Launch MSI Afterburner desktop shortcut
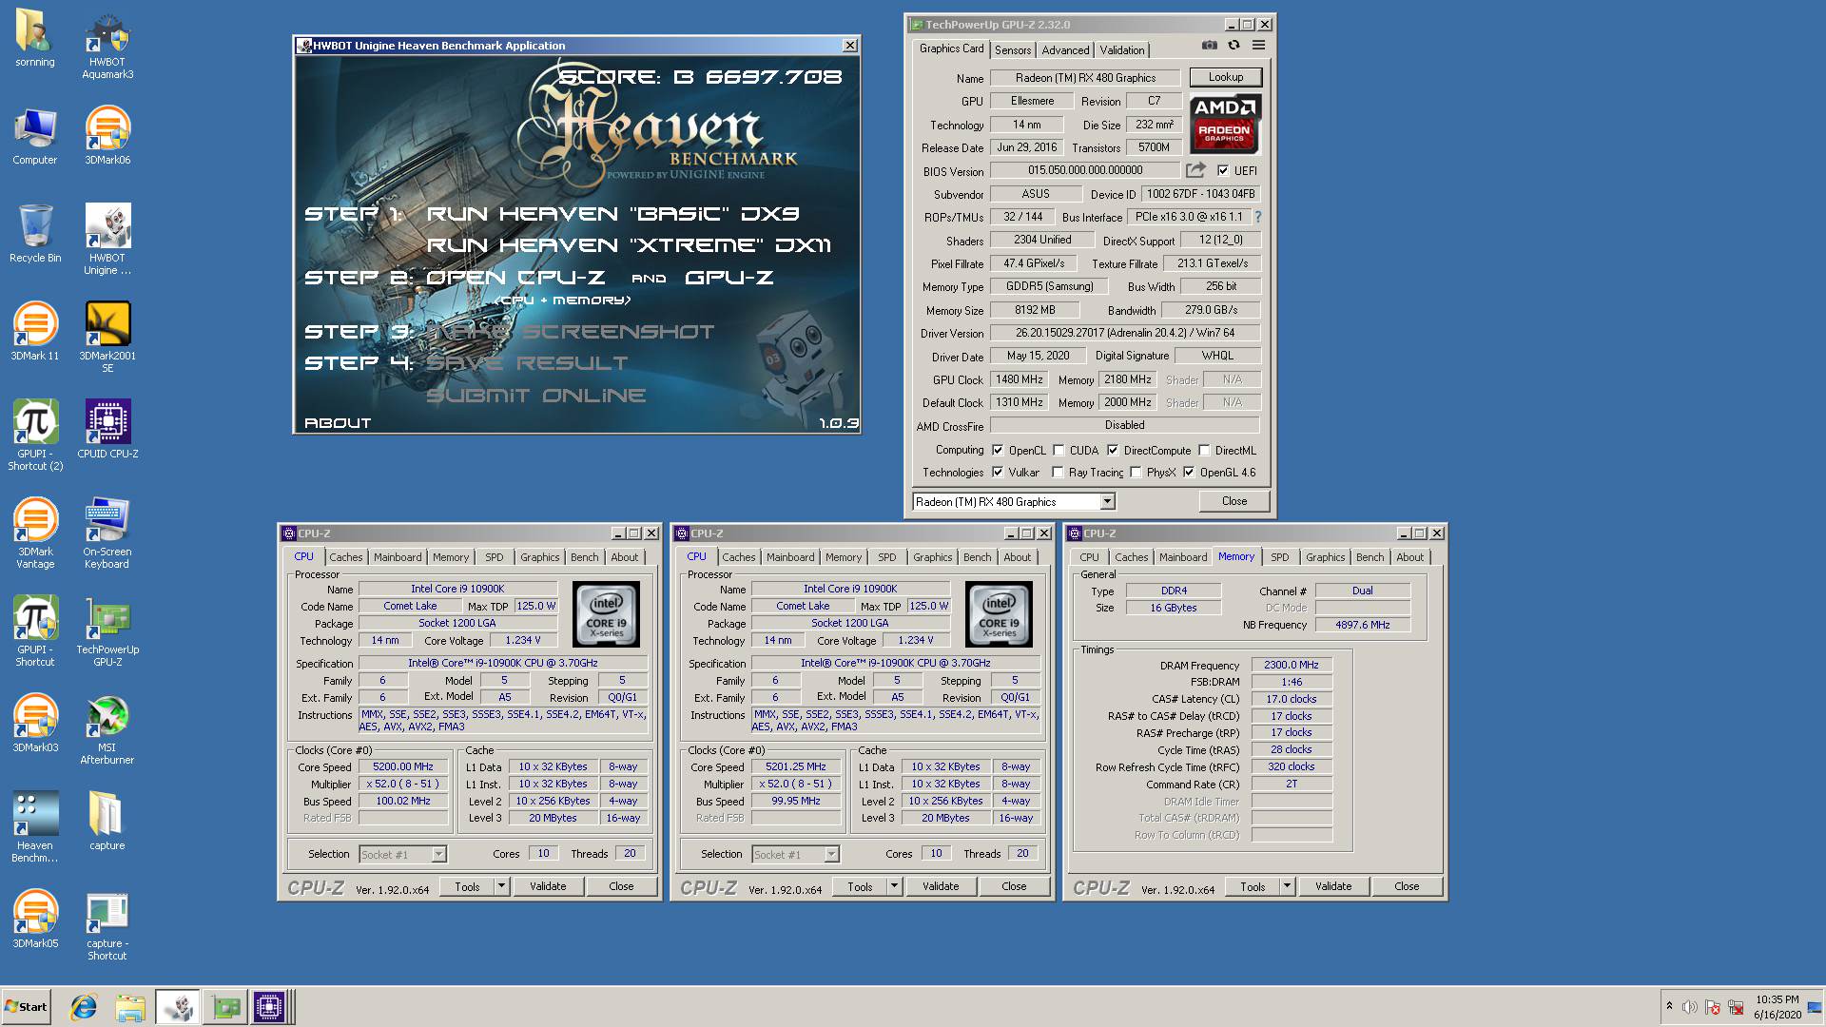This screenshot has width=1826, height=1027. [107, 730]
